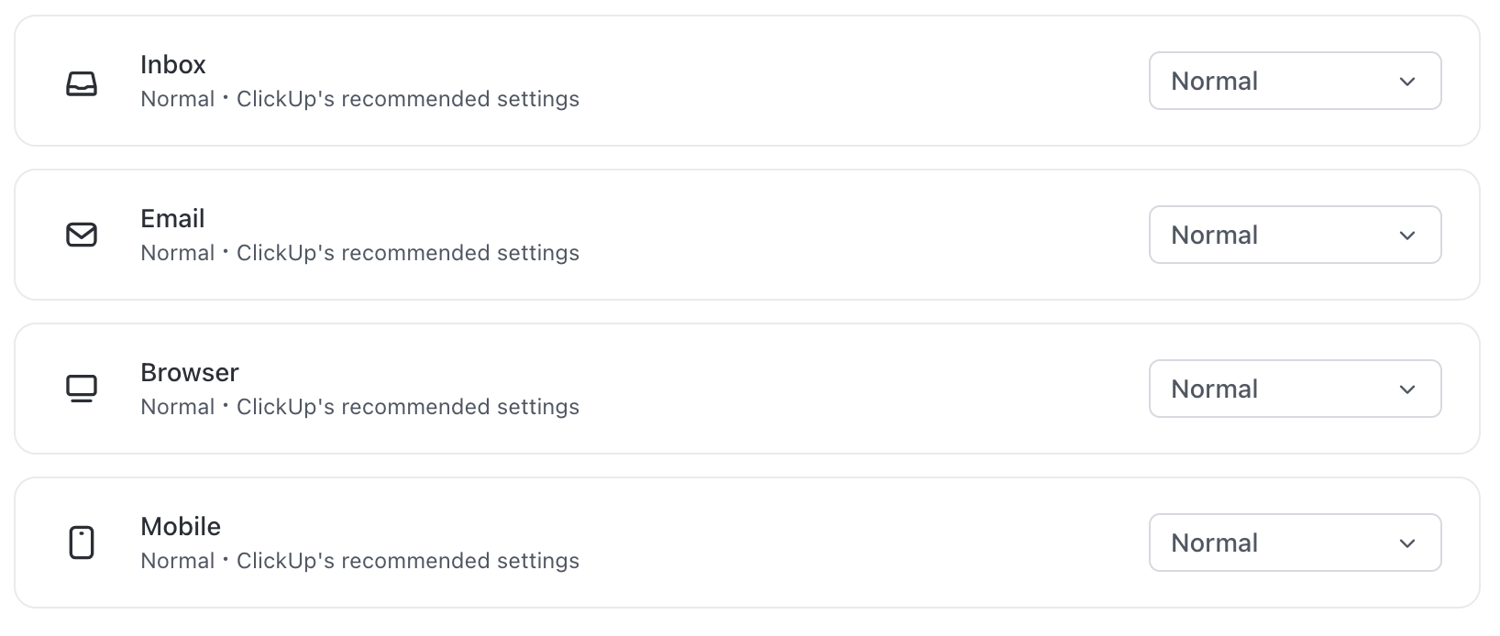
Task: Click the Inbox heading label
Action: tap(173, 64)
